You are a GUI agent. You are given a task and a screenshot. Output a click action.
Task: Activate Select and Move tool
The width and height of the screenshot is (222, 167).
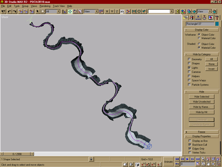(x=70, y=11)
